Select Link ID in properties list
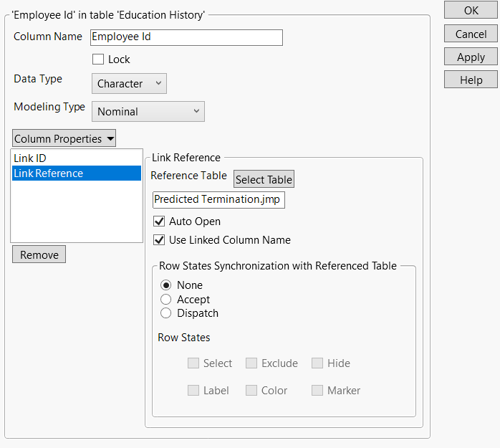 point(30,158)
